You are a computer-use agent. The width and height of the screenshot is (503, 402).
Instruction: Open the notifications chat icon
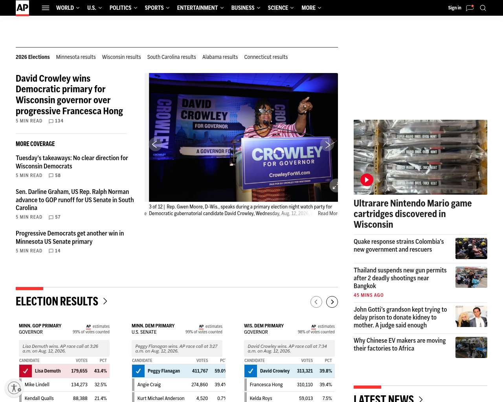point(470,8)
